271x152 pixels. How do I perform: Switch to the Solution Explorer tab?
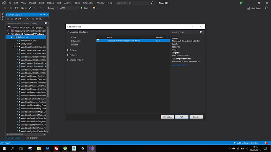click(x=15, y=138)
